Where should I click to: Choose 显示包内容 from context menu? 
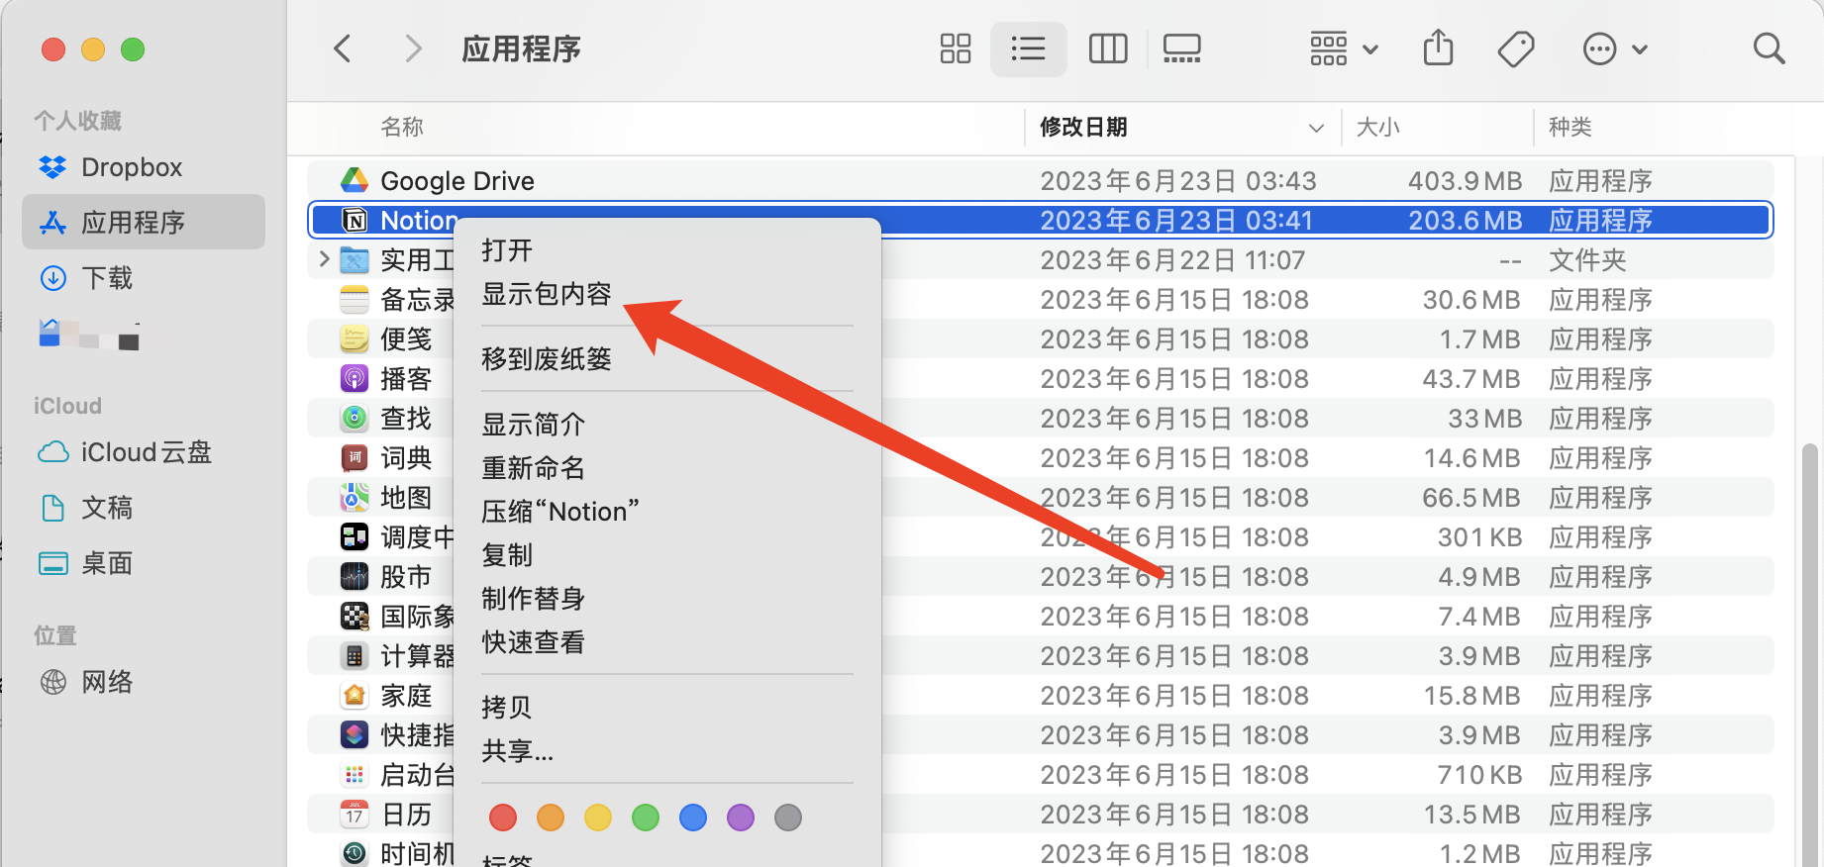click(x=547, y=294)
